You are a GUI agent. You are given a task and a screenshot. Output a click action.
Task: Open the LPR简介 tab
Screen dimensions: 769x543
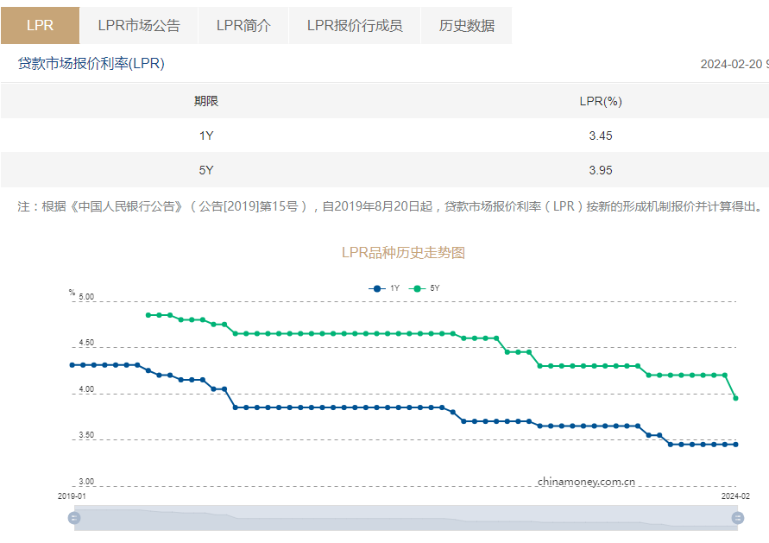point(243,26)
